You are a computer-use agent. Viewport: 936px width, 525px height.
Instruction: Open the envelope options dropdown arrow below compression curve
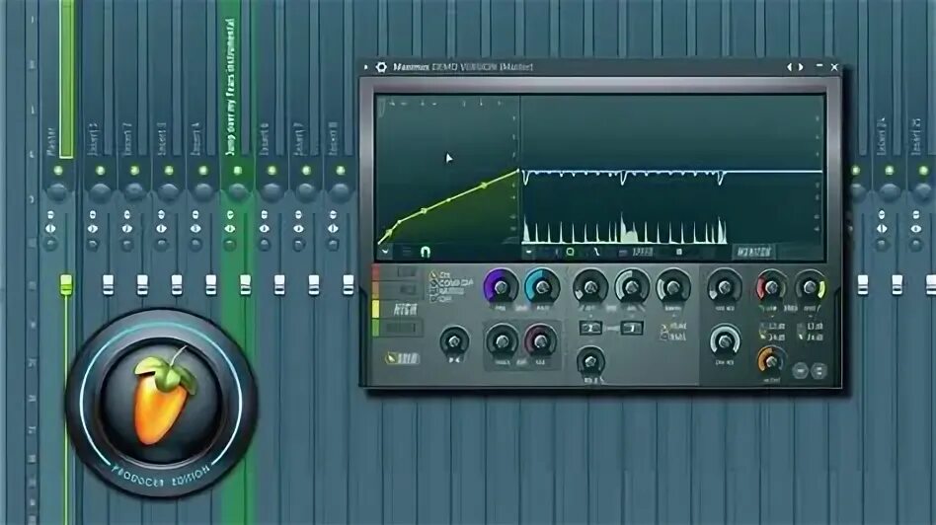tap(385, 252)
